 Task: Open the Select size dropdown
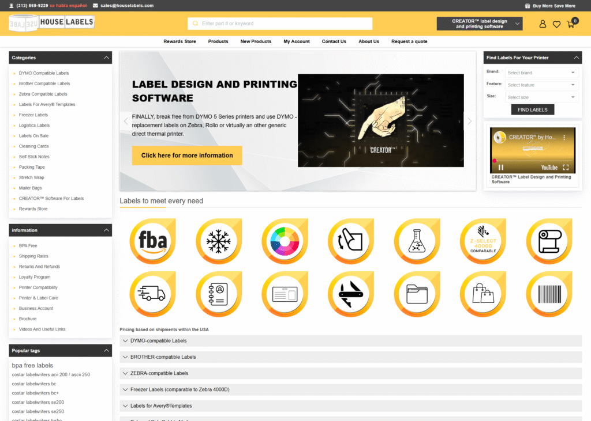(x=541, y=97)
